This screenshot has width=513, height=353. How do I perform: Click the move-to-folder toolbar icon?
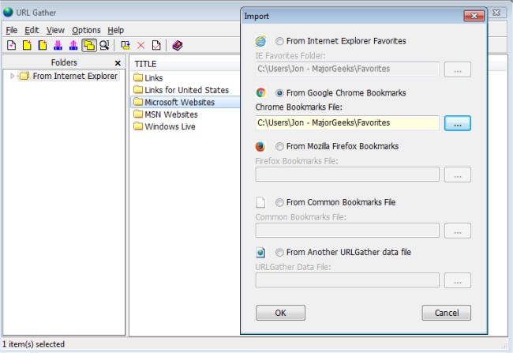[x=125, y=45]
